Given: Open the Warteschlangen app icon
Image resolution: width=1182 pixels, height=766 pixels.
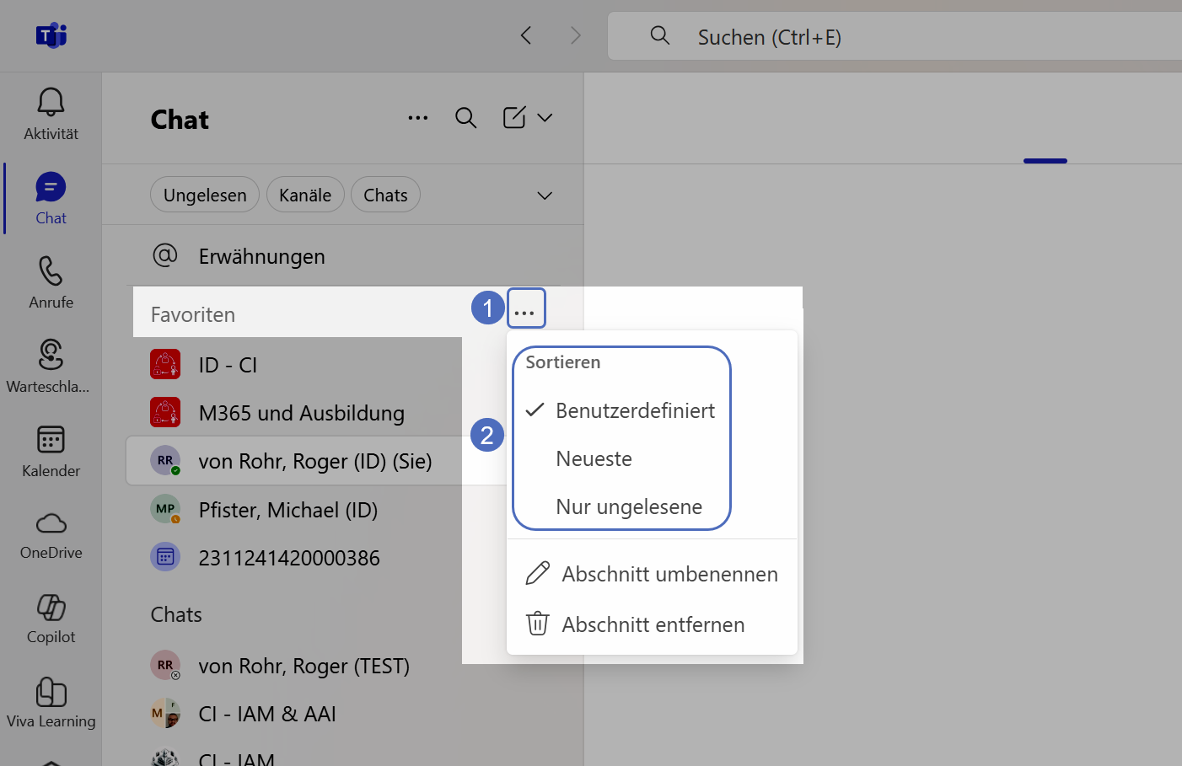Looking at the screenshot, I should point(51,355).
